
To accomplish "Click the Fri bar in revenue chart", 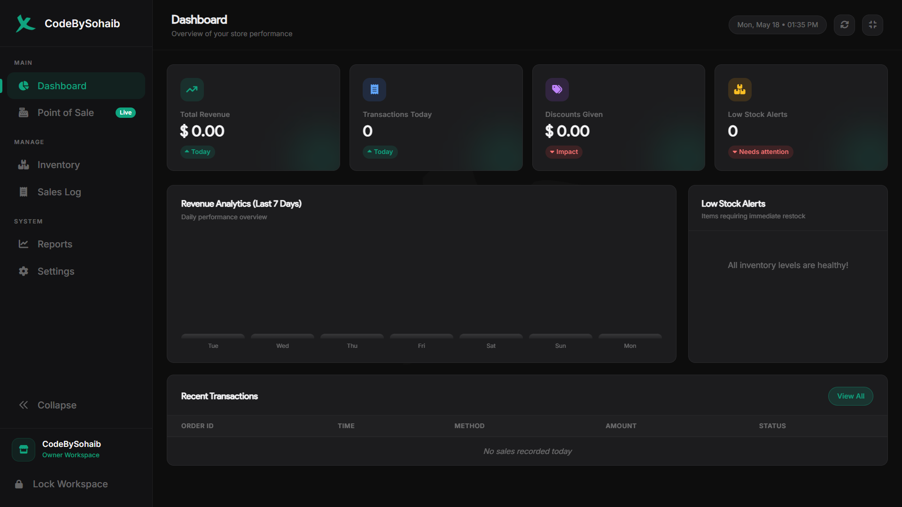I will coord(421,336).
